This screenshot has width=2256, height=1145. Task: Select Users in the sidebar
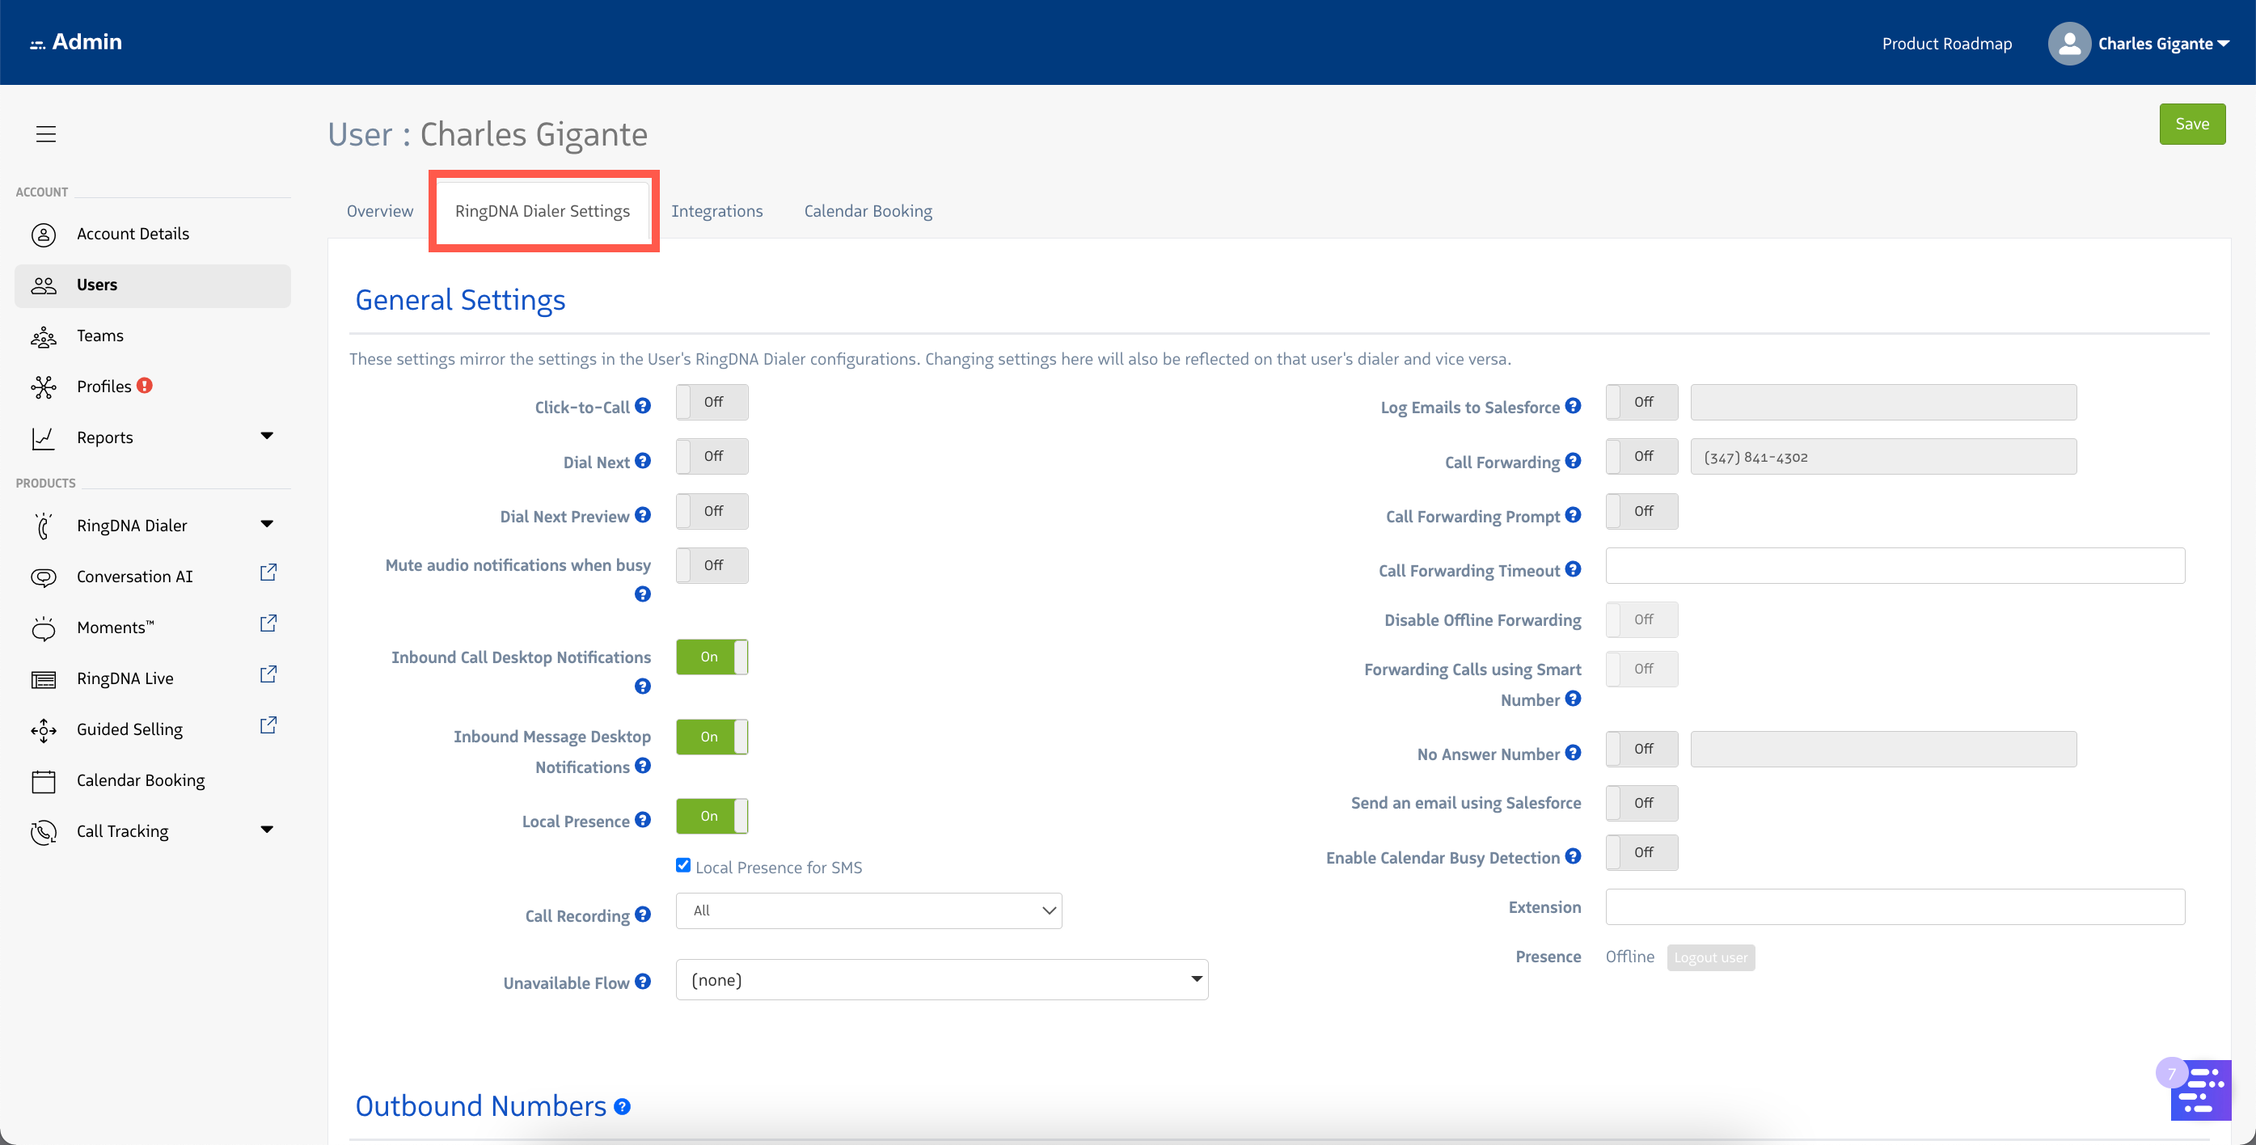click(152, 285)
